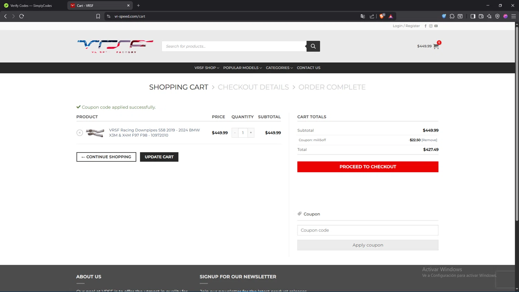This screenshot has width=519, height=292.
Task: Go to the Checkout Details step
Action: (253, 87)
